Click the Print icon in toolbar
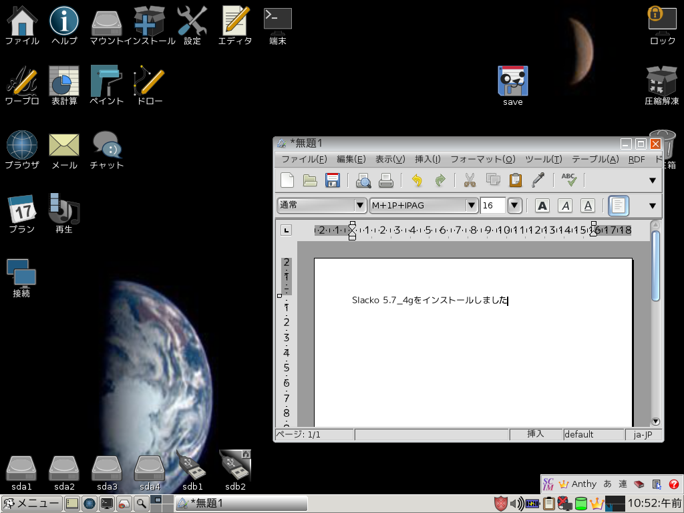The height and width of the screenshot is (513, 684). [386, 180]
